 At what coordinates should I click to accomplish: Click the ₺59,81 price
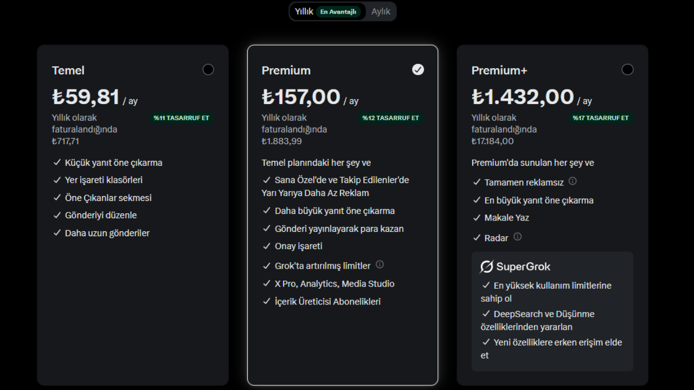tap(86, 97)
